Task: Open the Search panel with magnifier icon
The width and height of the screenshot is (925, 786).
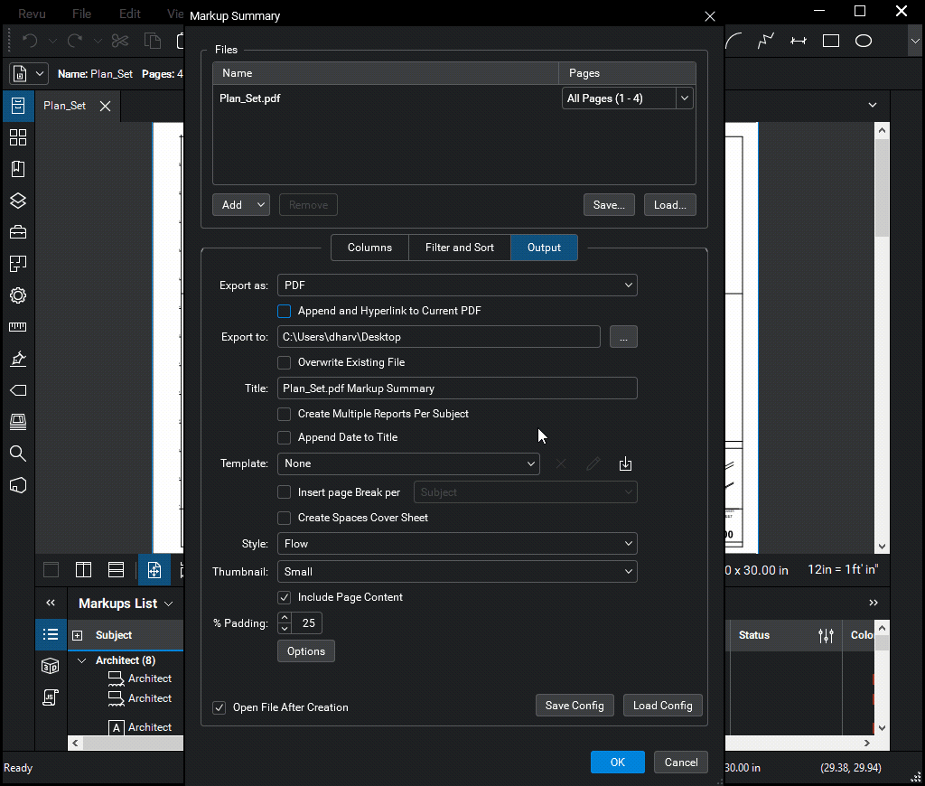Action: coord(18,454)
